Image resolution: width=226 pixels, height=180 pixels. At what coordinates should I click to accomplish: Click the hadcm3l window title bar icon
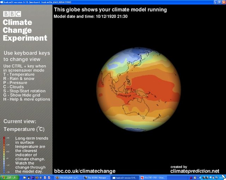point(2,2)
